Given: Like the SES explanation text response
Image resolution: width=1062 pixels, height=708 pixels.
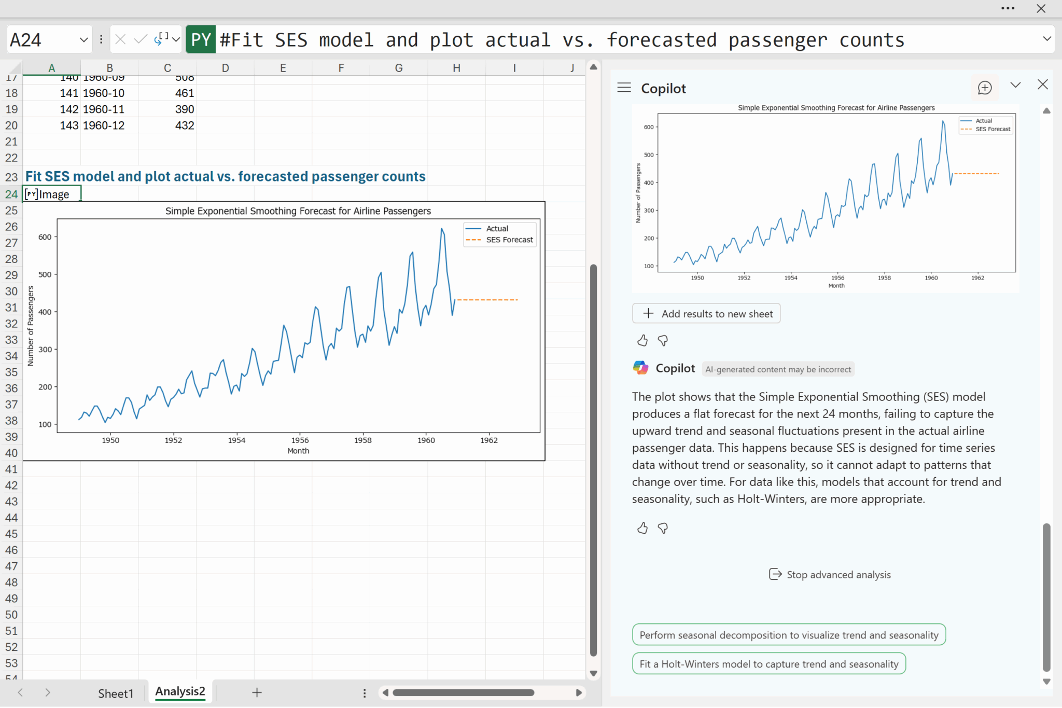Looking at the screenshot, I should (642, 529).
